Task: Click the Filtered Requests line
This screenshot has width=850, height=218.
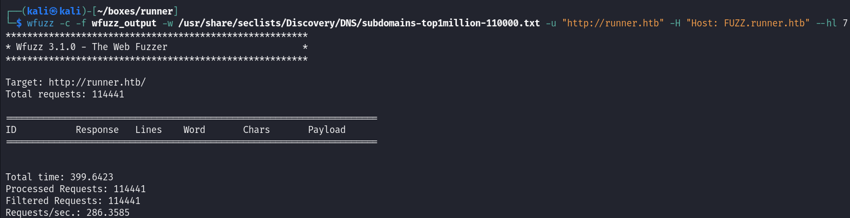Action: point(73,201)
